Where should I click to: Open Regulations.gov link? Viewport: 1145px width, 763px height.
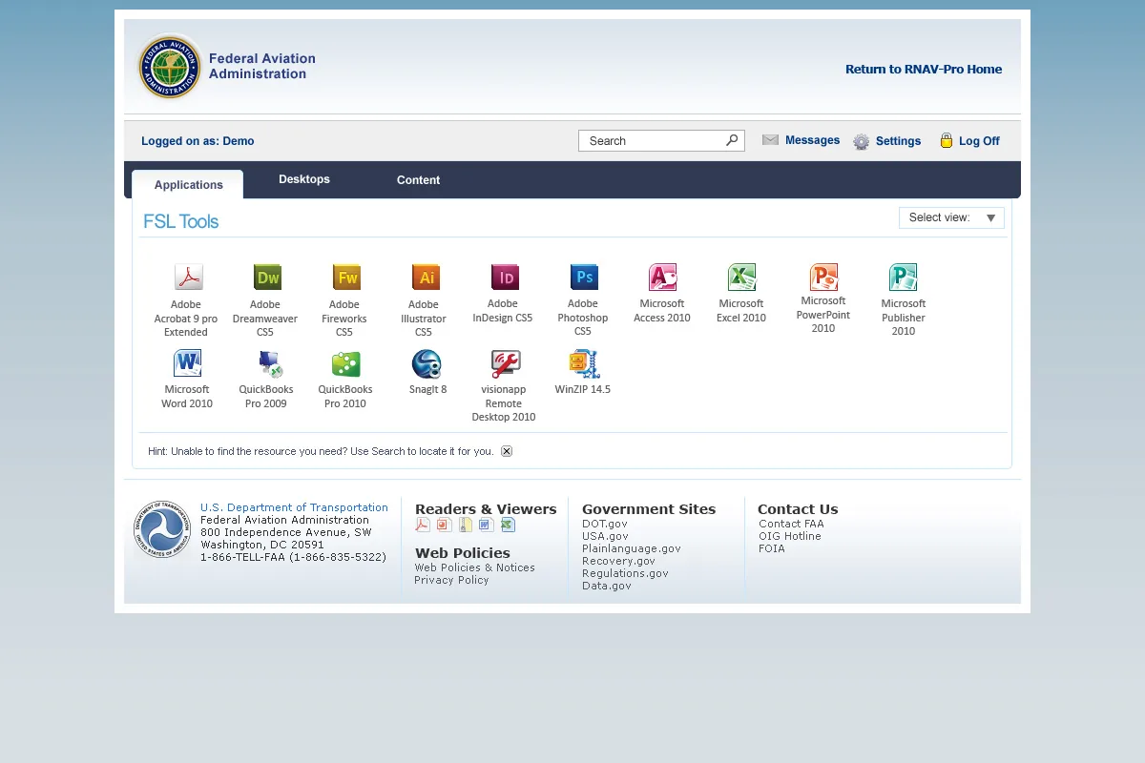[625, 573]
